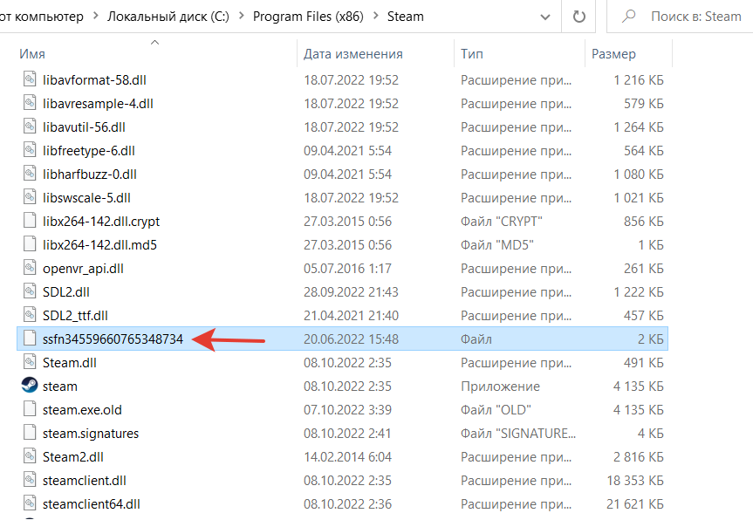Click the date 14.02.2014 6:04
Screen dimensions: 753x520
point(347,456)
